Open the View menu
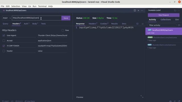The image size is (182, 102). tap(24, 6)
